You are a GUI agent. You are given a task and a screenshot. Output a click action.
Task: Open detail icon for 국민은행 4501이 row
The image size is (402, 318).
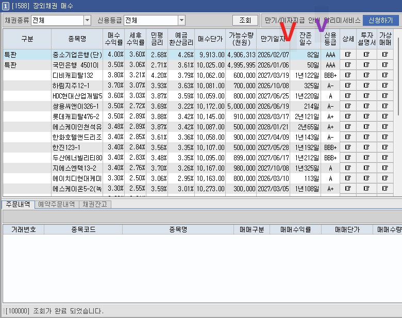(x=348, y=65)
